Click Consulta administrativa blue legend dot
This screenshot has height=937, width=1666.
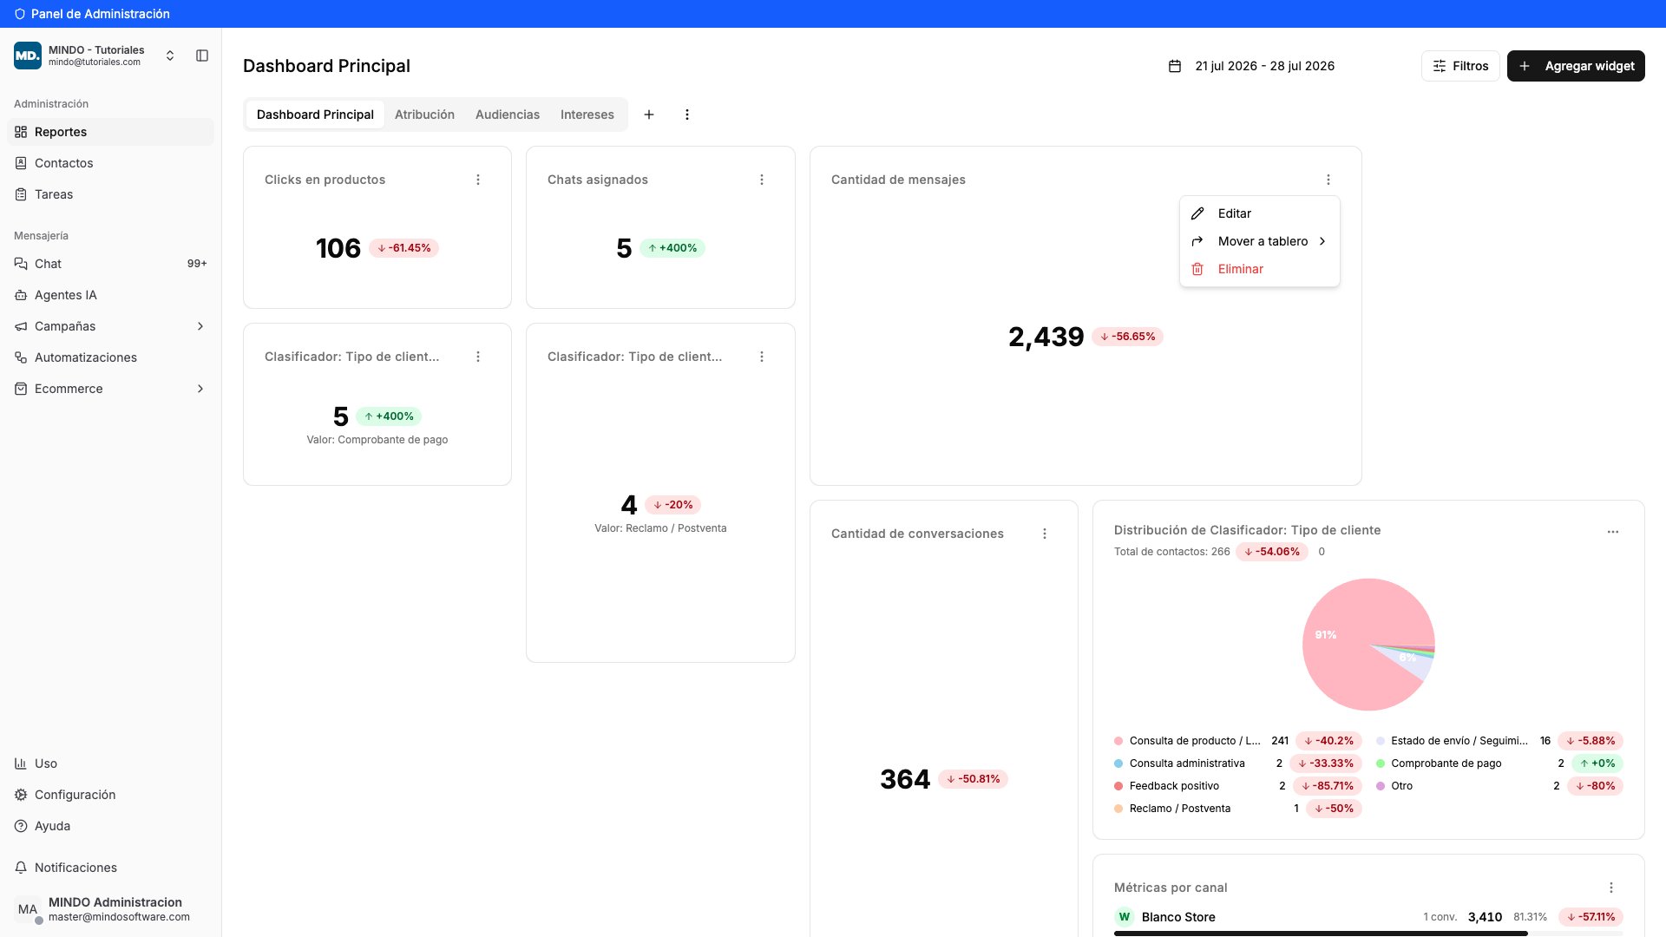point(1118,763)
